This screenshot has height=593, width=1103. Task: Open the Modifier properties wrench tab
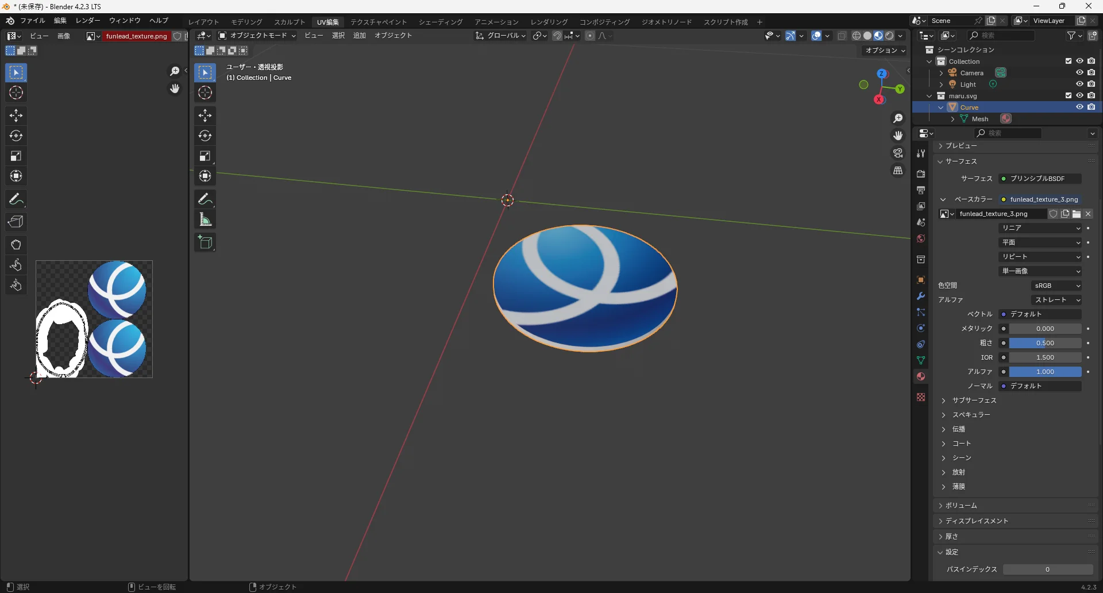point(921,296)
